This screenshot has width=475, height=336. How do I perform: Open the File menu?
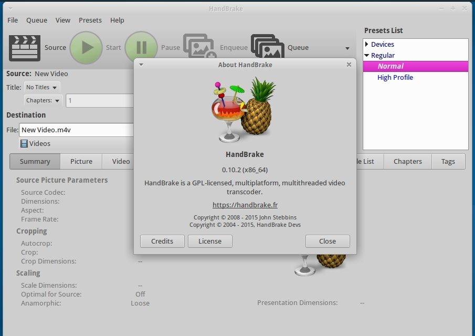pyautogui.click(x=13, y=20)
